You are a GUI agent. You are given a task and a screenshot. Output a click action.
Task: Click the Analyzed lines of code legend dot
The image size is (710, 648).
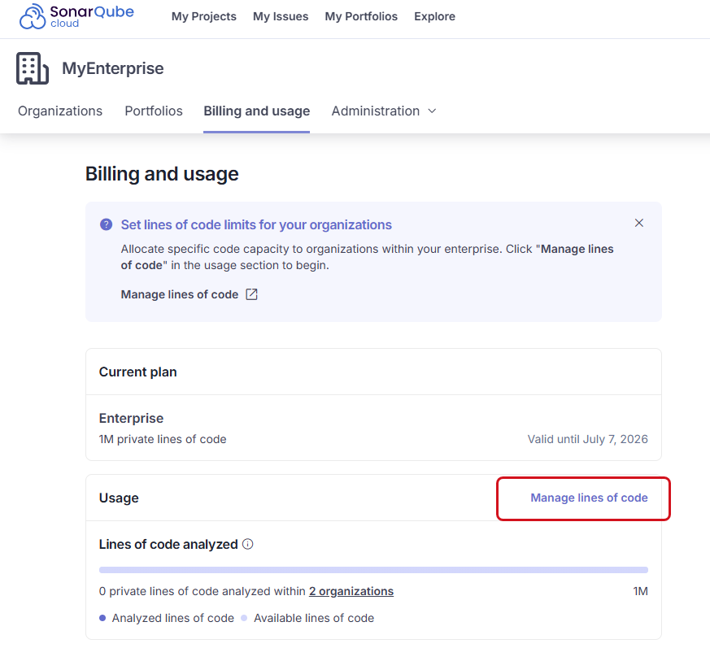[x=102, y=618]
